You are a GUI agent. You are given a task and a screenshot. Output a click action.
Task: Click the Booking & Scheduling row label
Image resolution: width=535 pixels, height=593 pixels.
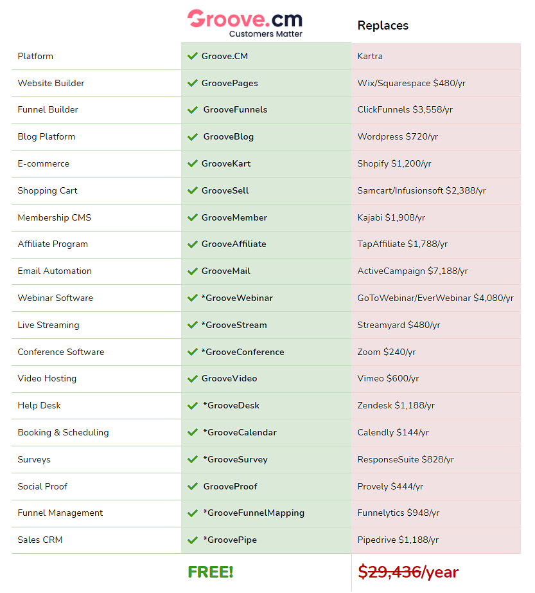63,433
